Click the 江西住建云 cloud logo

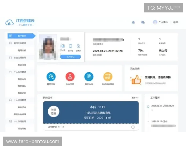[x=10, y=22]
